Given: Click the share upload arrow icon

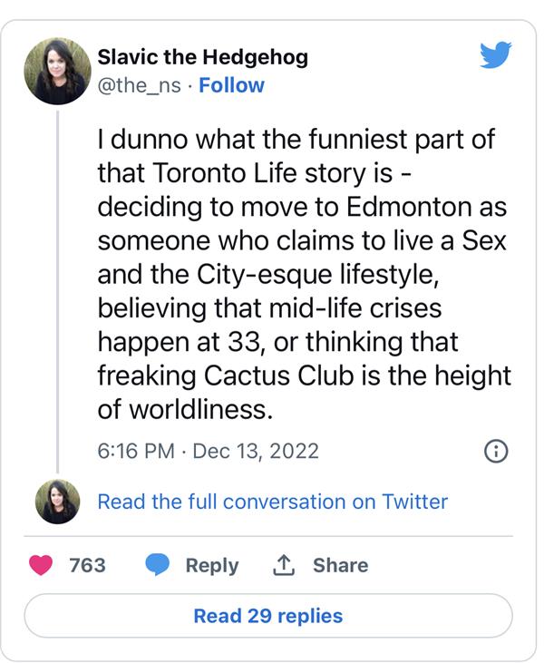Looking at the screenshot, I should (x=286, y=565).
